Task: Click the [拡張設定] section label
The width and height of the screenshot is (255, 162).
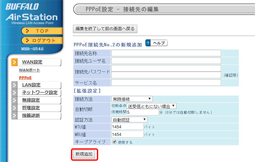Action: pyautogui.click(x=87, y=91)
